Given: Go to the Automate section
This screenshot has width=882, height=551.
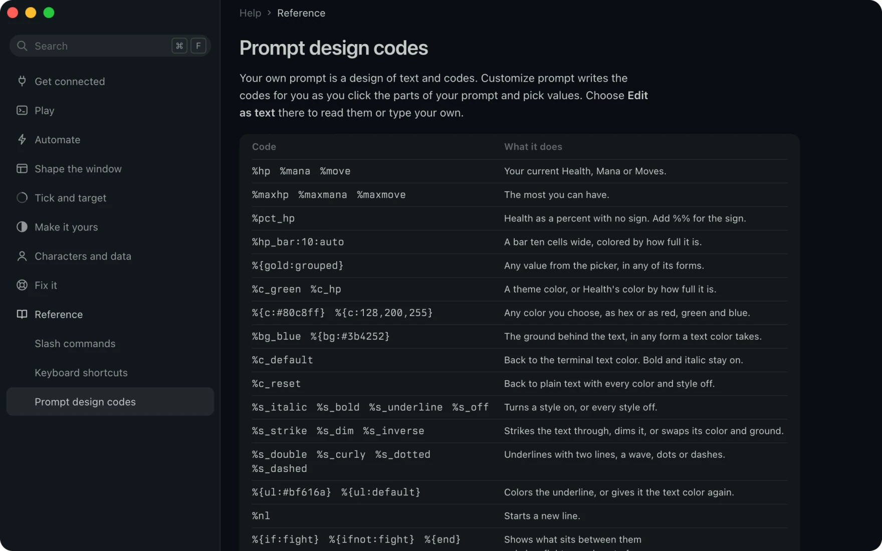Looking at the screenshot, I should pyautogui.click(x=110, y=139).
